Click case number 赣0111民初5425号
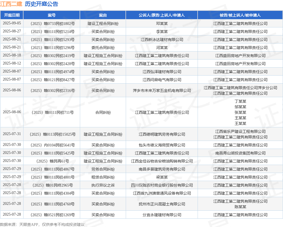The height and width of the screenshot is (227, 283). pos(53,153)
